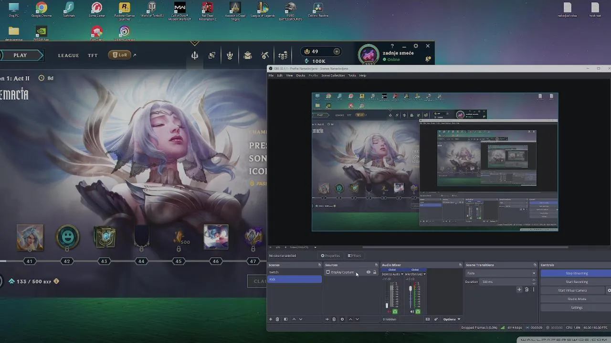Add a configurable transition with plus icon
Screen dimensions: 611x343
[x=519, y=289]
